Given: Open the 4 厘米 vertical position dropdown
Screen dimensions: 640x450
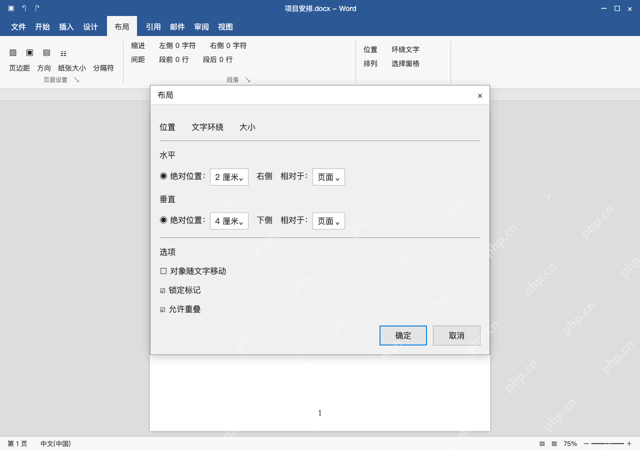Looking at the screenshot, I should tap(229, 221).
